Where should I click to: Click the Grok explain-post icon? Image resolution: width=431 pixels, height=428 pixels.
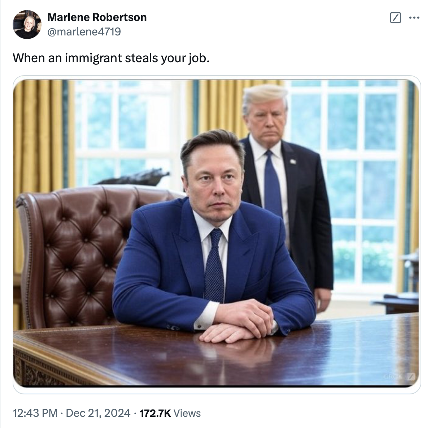tap(395, 18)
